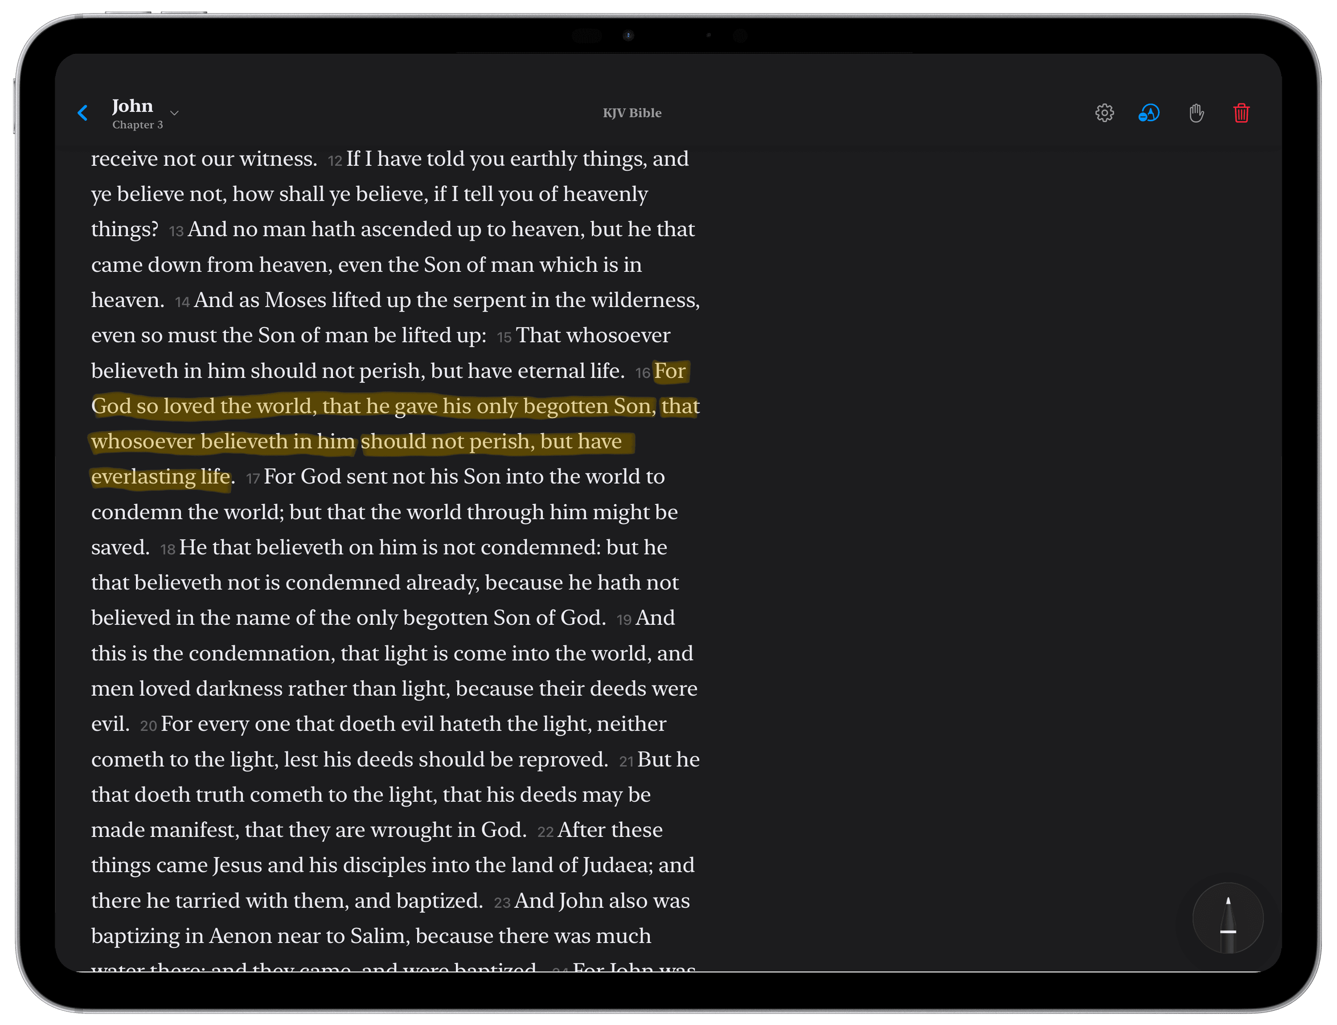Open the settings gear icon

coord(1104,113)
